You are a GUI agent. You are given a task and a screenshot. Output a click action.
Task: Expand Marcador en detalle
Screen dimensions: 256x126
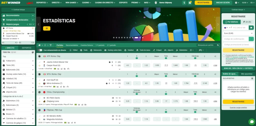click(11, 39)
